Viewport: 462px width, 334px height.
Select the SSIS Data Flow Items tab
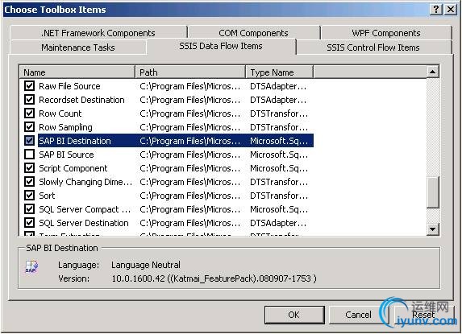[x=221, y=46]
